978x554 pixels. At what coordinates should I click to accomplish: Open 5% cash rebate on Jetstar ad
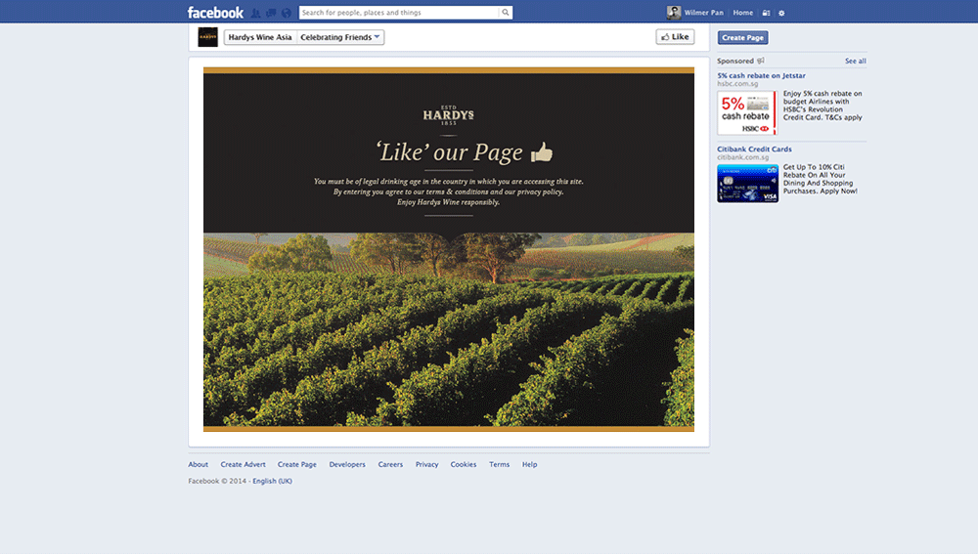pos(761,75)
